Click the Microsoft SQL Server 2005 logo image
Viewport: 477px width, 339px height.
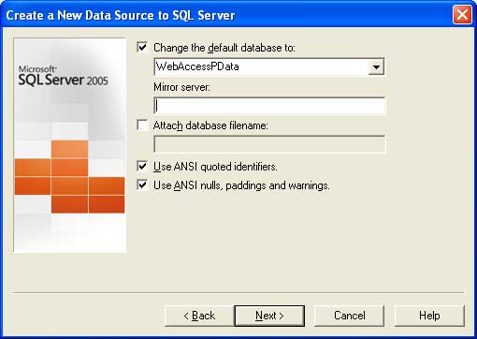64,76
